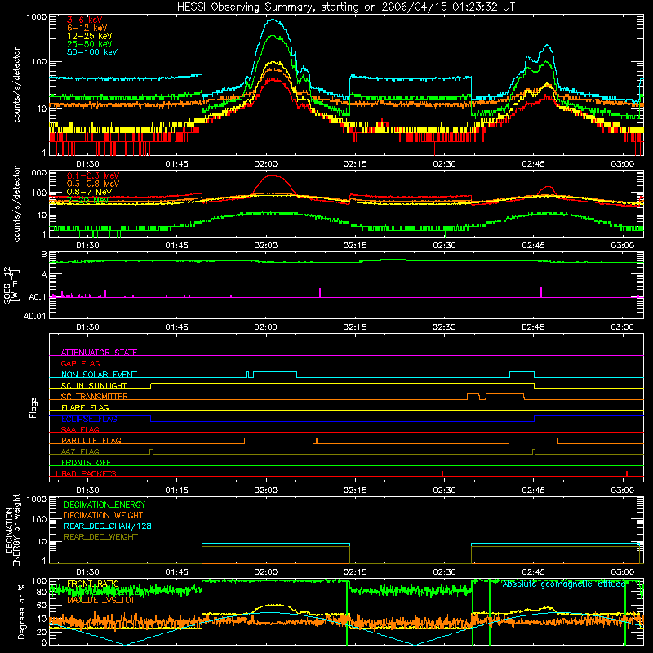
Task: Select the orange 6-12 keV legend label
Action: click(87, 28)
